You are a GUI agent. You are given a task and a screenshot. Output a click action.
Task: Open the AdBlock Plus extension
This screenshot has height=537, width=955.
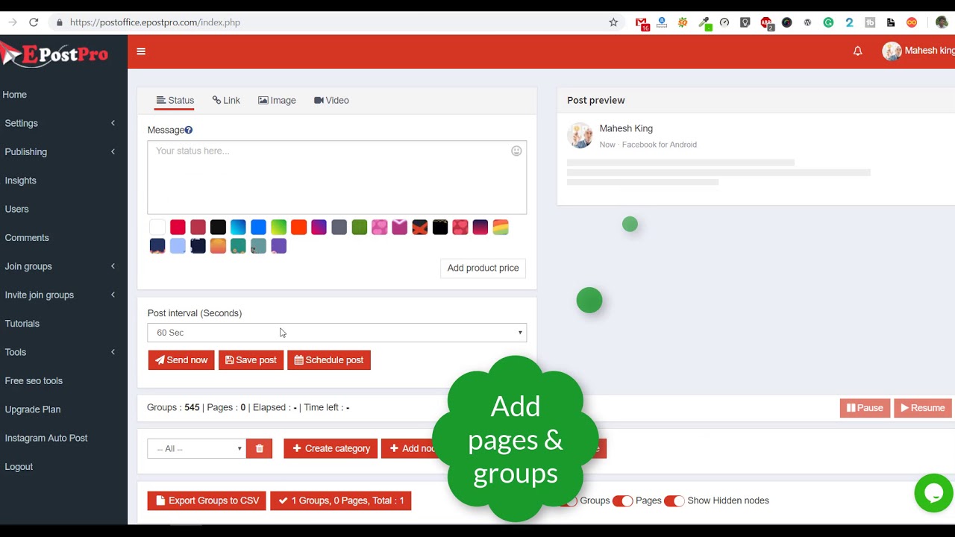point(766,23)
